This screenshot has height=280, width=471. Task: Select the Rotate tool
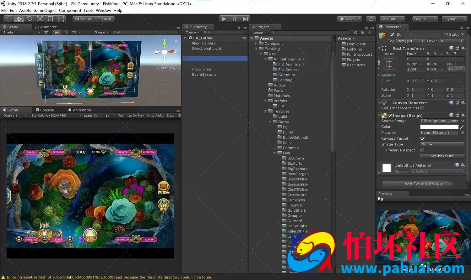(30, 19)
